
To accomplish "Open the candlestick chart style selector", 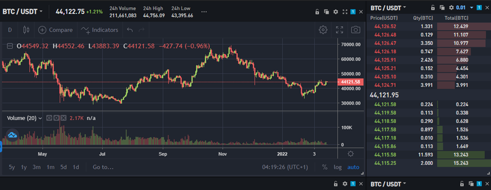I will point(26,30).
